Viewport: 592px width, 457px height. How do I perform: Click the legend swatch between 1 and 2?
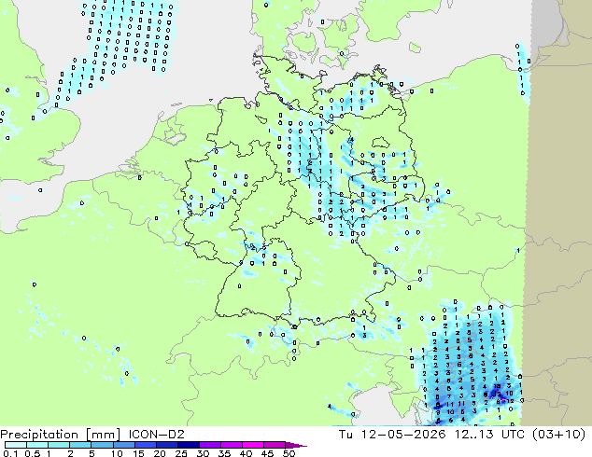coord(59,445)
